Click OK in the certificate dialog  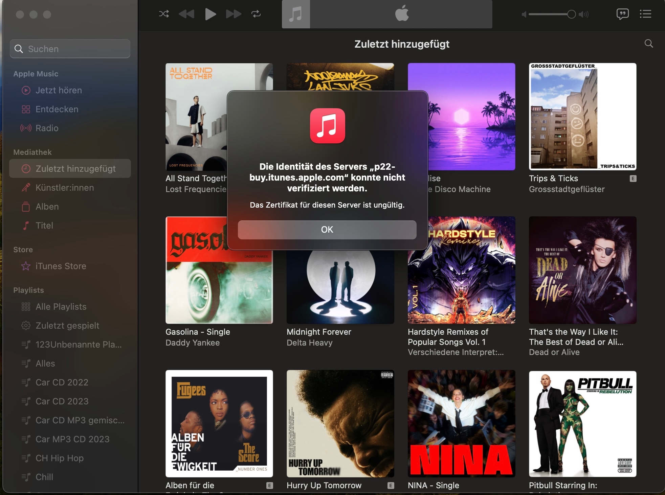point(327,230)
